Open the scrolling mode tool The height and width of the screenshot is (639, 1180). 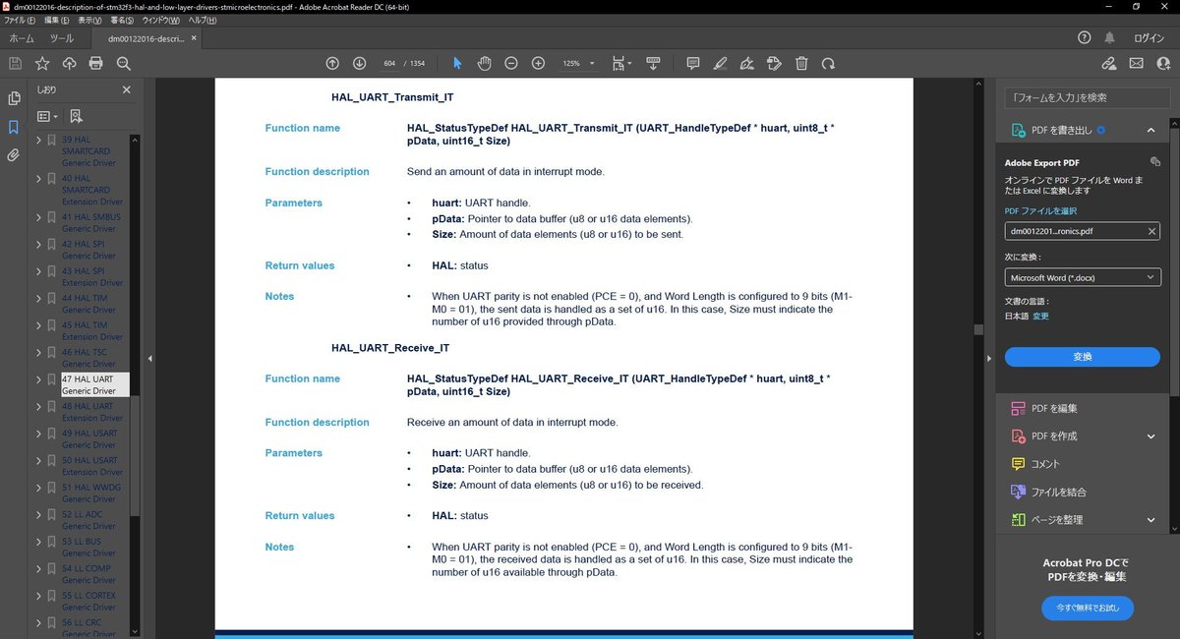coord(653,63)
